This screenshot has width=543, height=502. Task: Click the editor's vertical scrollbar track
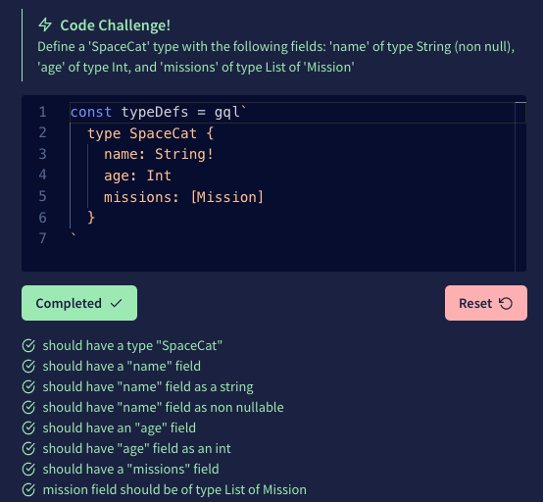click(x=520, y=187)
